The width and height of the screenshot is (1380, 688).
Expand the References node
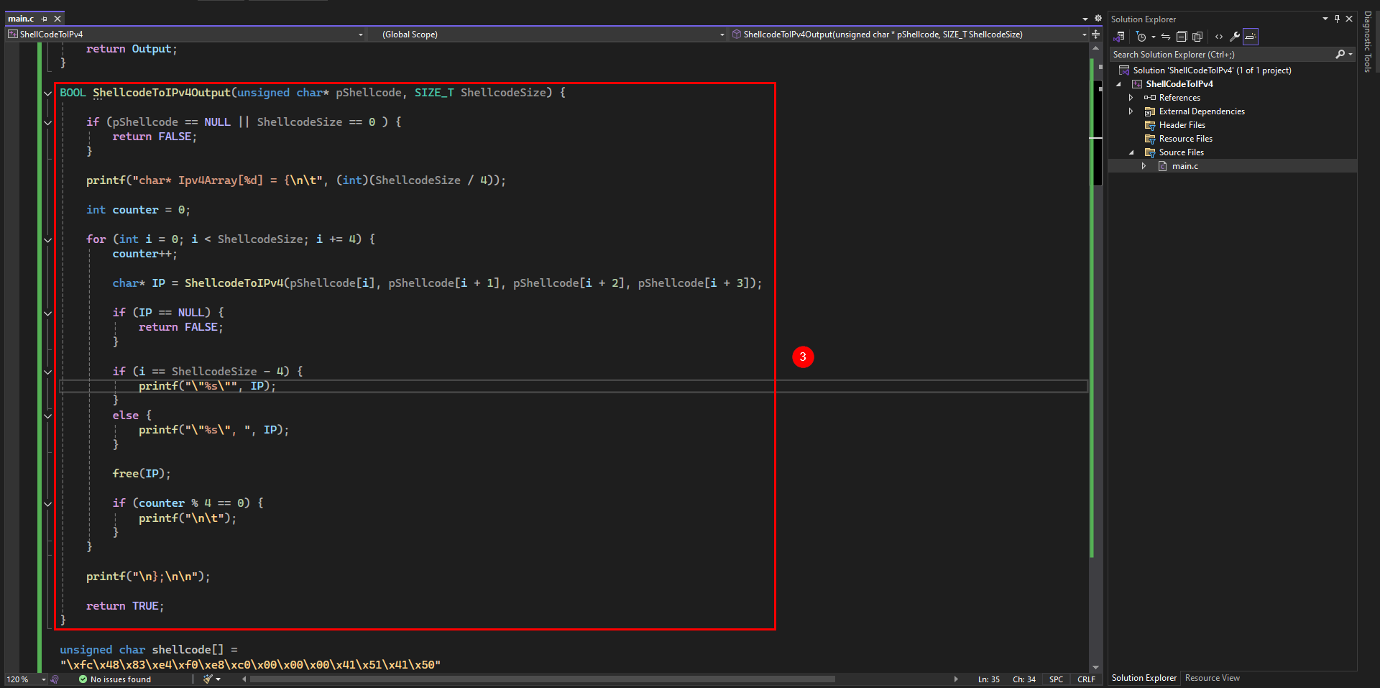1131,98
